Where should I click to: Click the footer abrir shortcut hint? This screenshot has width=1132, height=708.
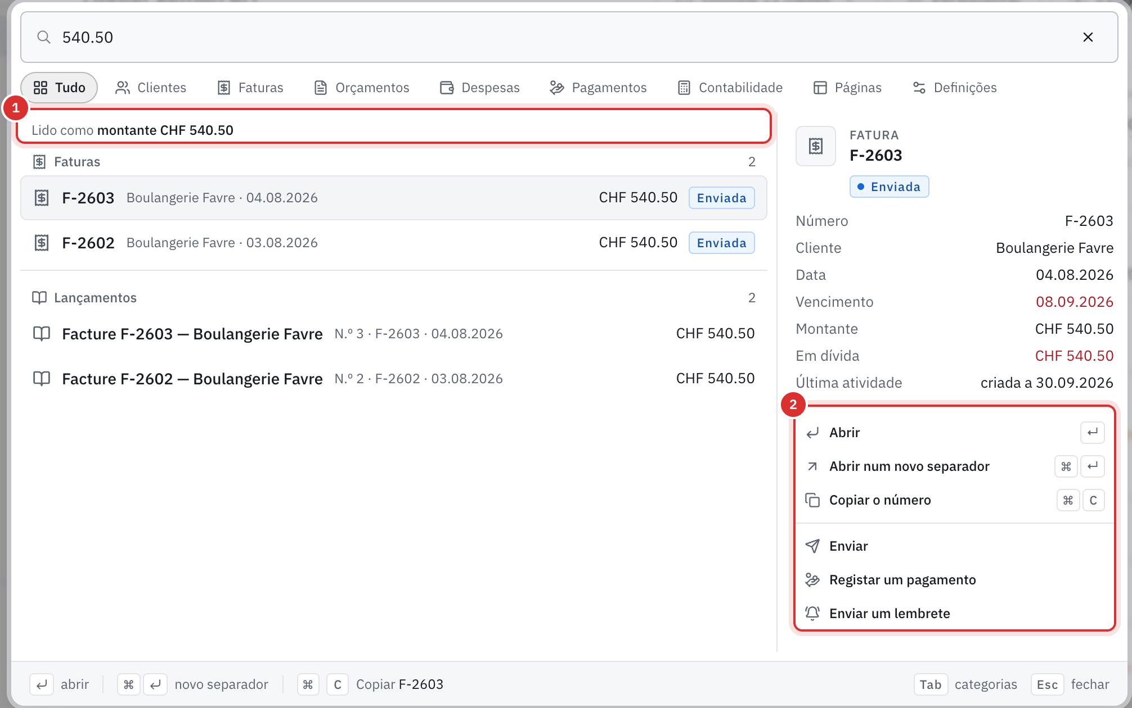(x=59, y=684)
